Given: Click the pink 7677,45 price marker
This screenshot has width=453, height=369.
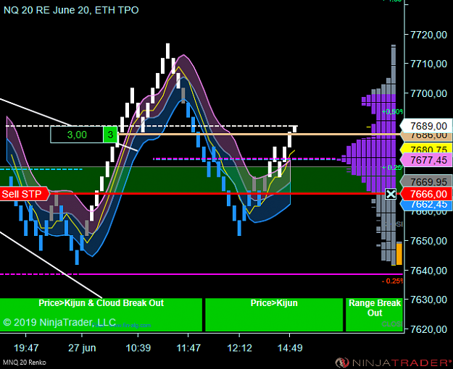Looking at the screenshot, I should (x=426, y=160).
